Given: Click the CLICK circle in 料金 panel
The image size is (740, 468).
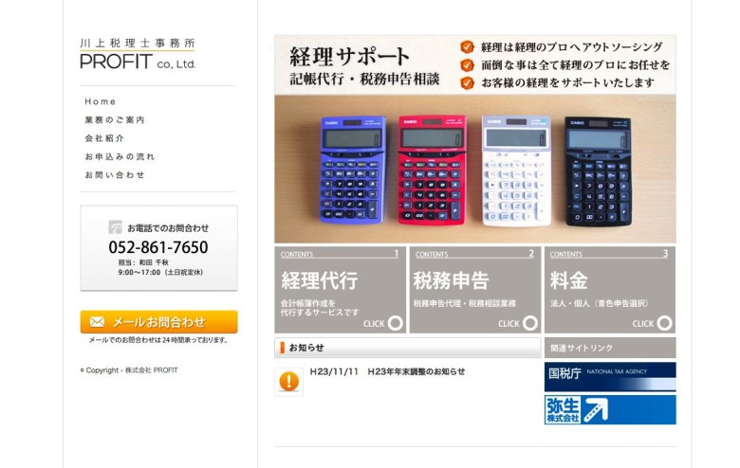Looking at the screenshot, I should coord(664,323).
